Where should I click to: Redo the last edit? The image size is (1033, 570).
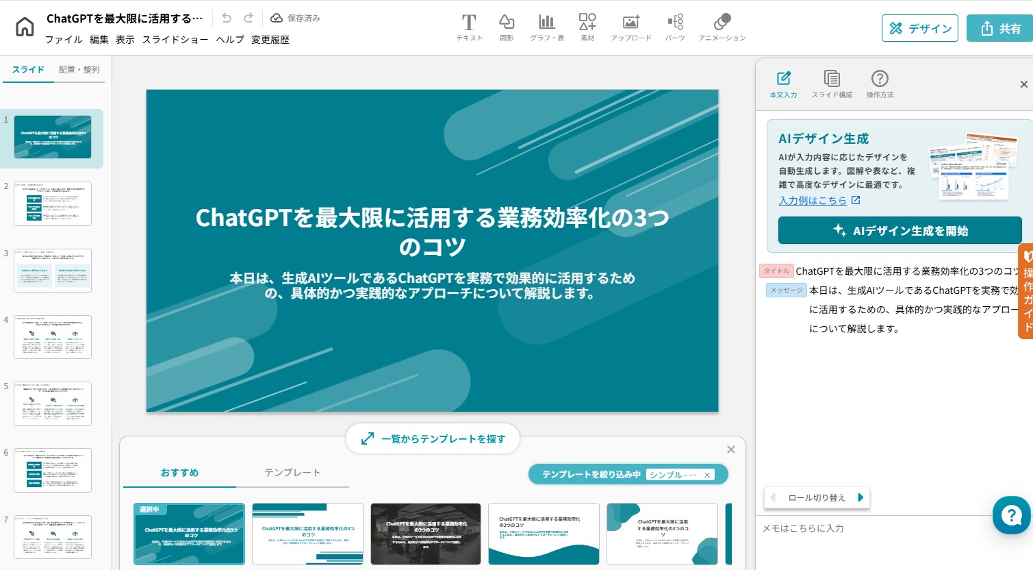click(x=248, y=18)
